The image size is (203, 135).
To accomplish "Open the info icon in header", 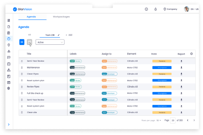I will [x=146, y=9].
